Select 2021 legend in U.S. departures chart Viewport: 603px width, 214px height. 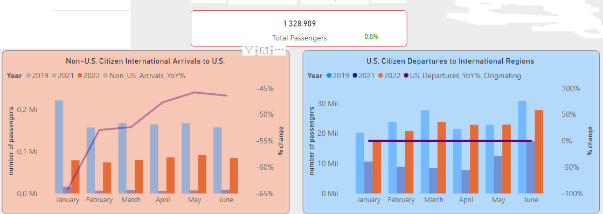pos(363,75)
